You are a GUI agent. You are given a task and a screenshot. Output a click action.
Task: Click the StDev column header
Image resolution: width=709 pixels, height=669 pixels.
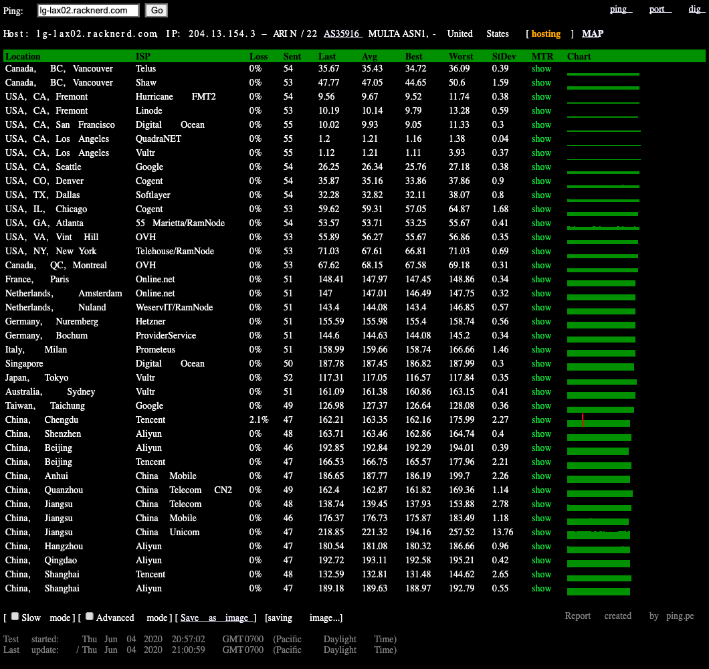coord(504,56)
